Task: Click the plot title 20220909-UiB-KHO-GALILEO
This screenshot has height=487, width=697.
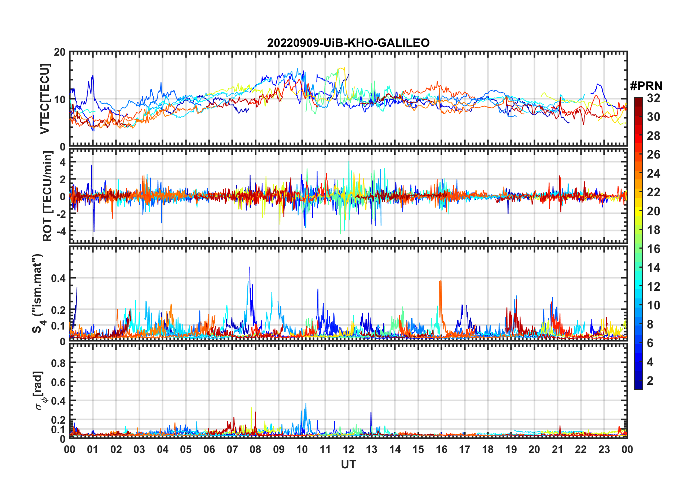Action: 348,43
